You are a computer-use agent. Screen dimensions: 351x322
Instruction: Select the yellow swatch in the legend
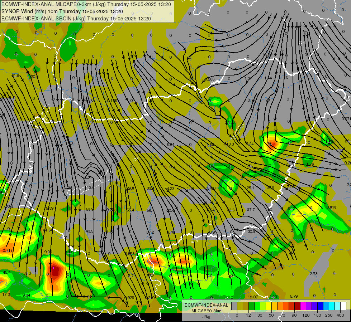pos(269,306)
